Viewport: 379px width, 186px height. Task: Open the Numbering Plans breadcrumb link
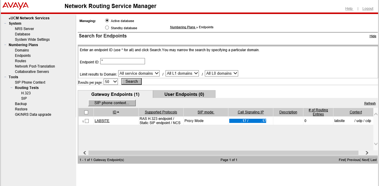183,27
